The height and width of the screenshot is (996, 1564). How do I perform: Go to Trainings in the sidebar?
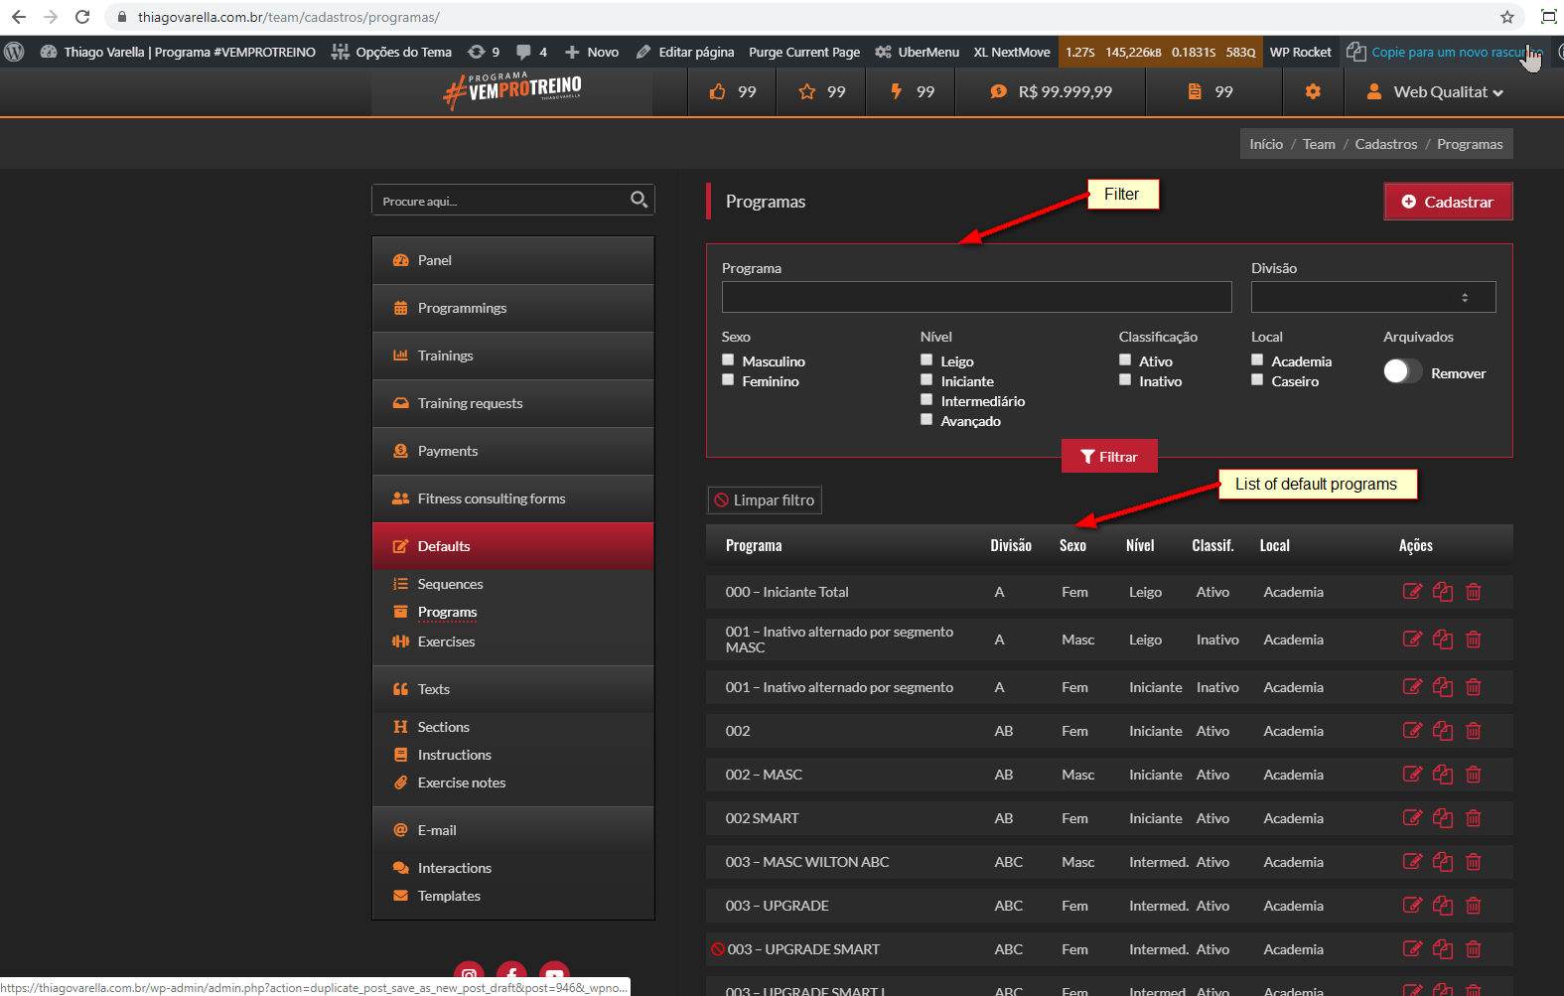coord(512,356)
